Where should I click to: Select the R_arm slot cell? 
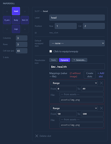click(x=7, y=20)
